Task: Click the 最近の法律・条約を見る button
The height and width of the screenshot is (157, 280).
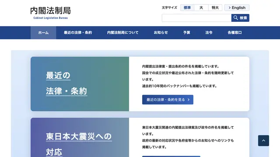Action: [168, 100]
